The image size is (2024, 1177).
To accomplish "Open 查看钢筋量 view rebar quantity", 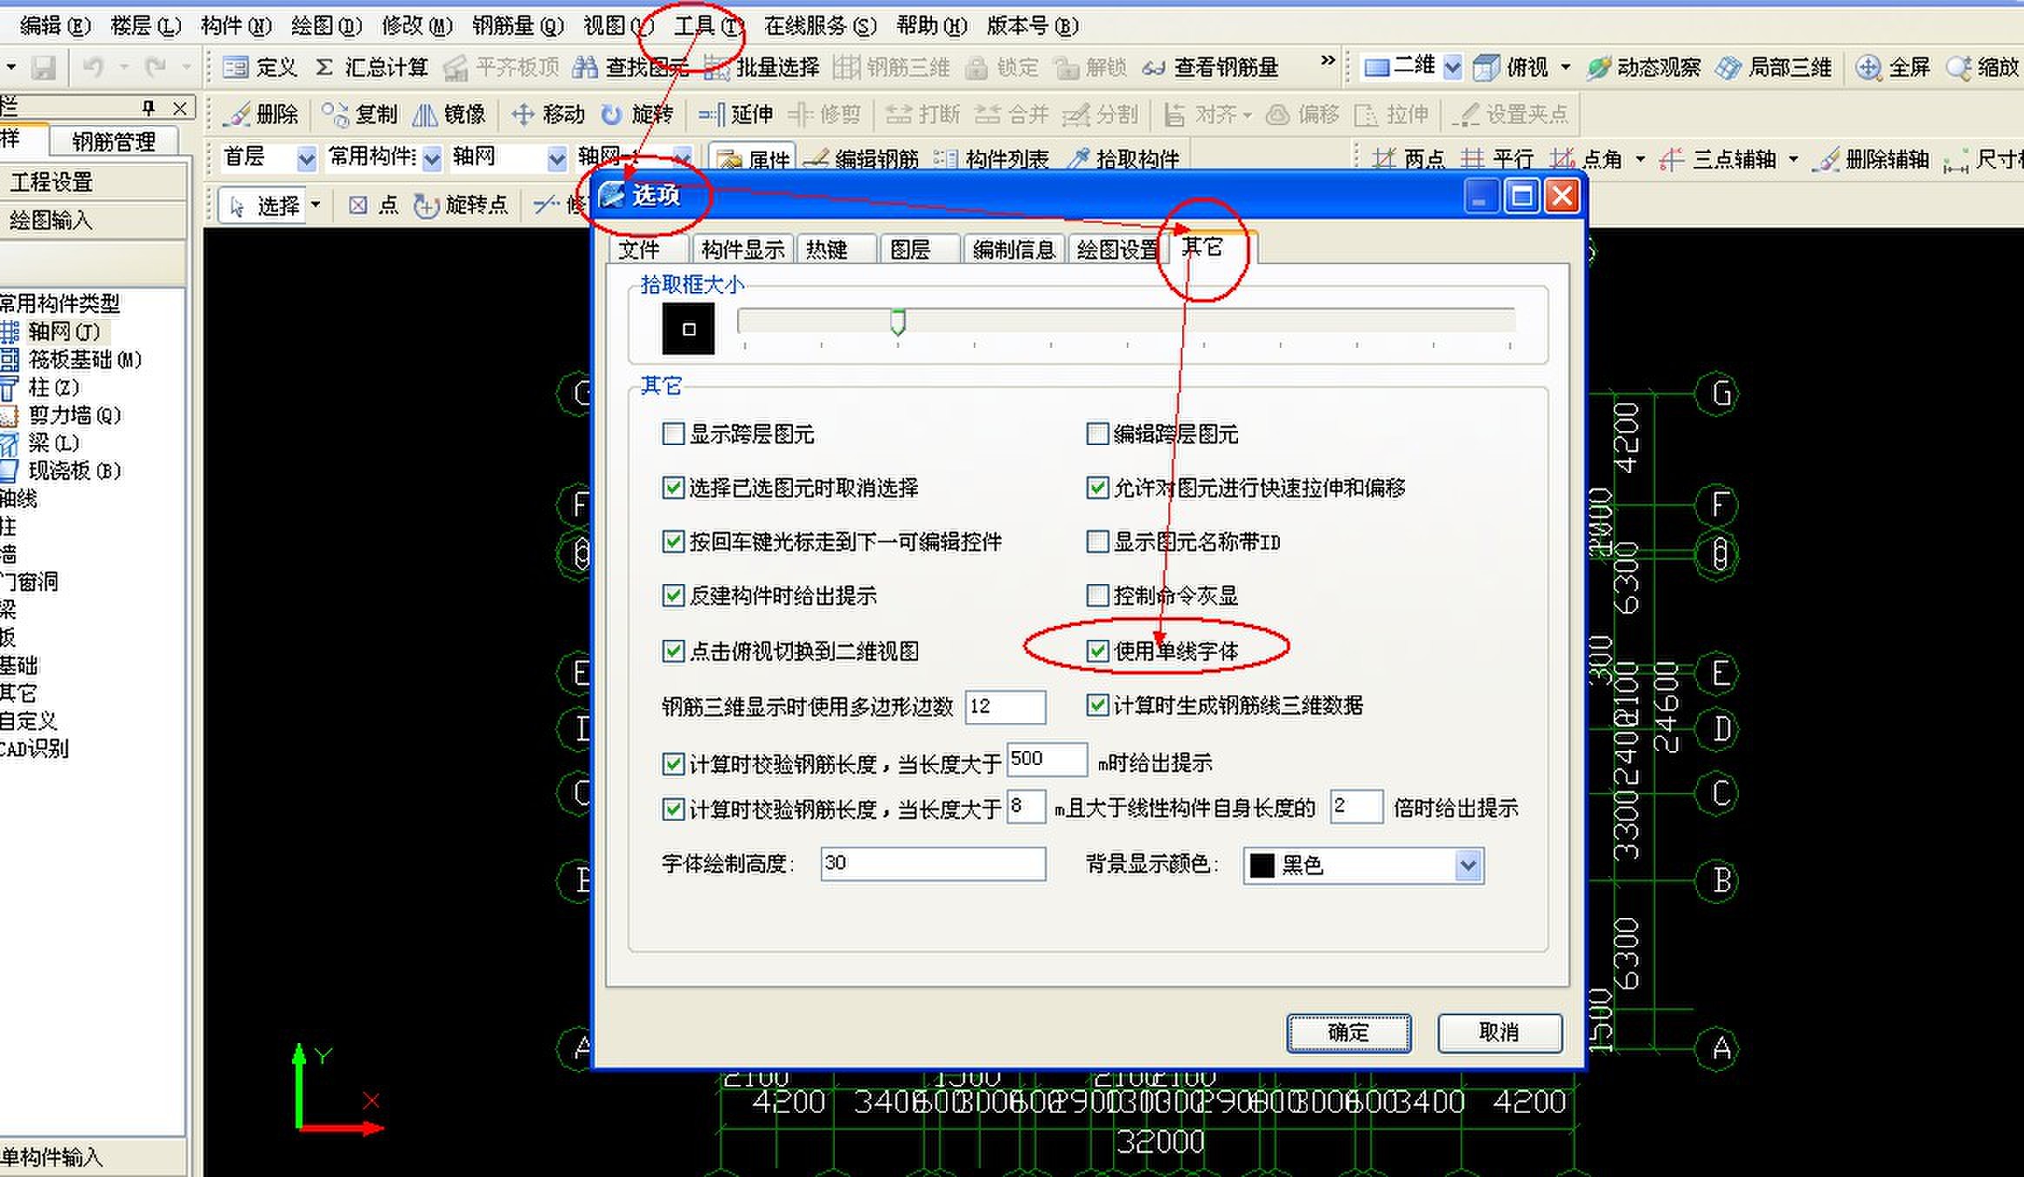I will (1210, 67).
